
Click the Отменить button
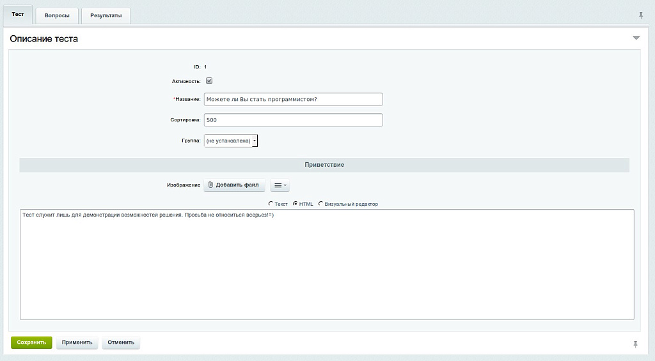[121, 342]
